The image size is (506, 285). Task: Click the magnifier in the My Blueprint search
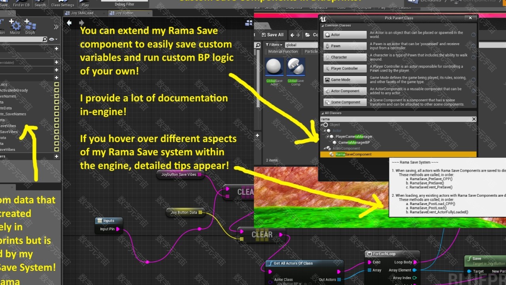pyautogui.click(x=45, y=39)
